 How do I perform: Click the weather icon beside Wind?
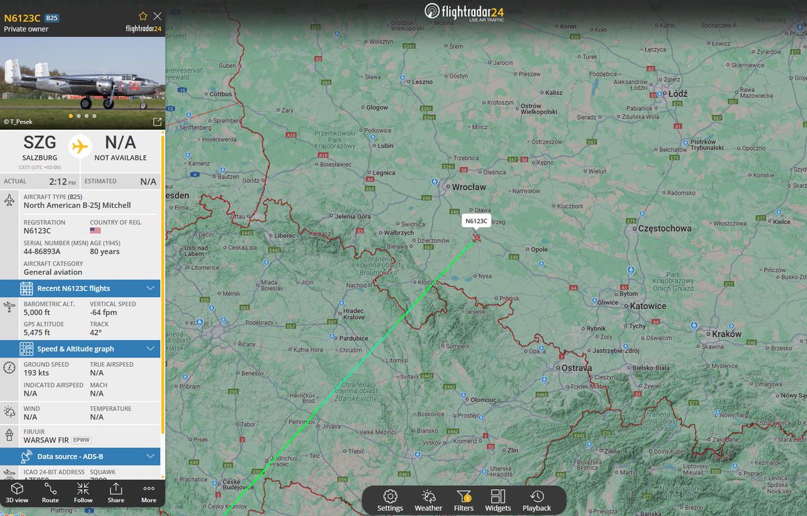tap(10, 412)
